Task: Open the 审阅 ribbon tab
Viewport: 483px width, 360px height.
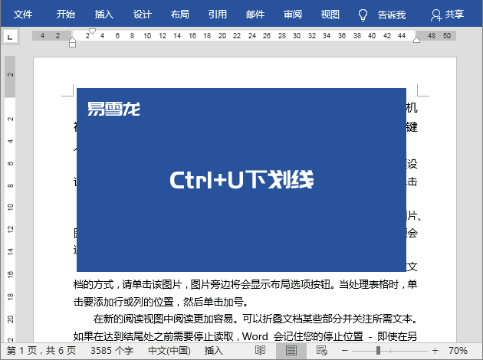Action: click(293, 14)
